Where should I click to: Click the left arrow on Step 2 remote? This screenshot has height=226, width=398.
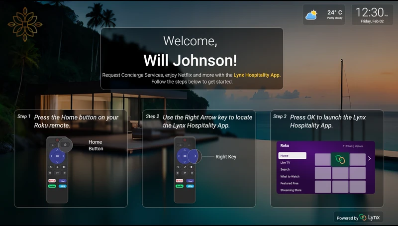pos(179,156)
